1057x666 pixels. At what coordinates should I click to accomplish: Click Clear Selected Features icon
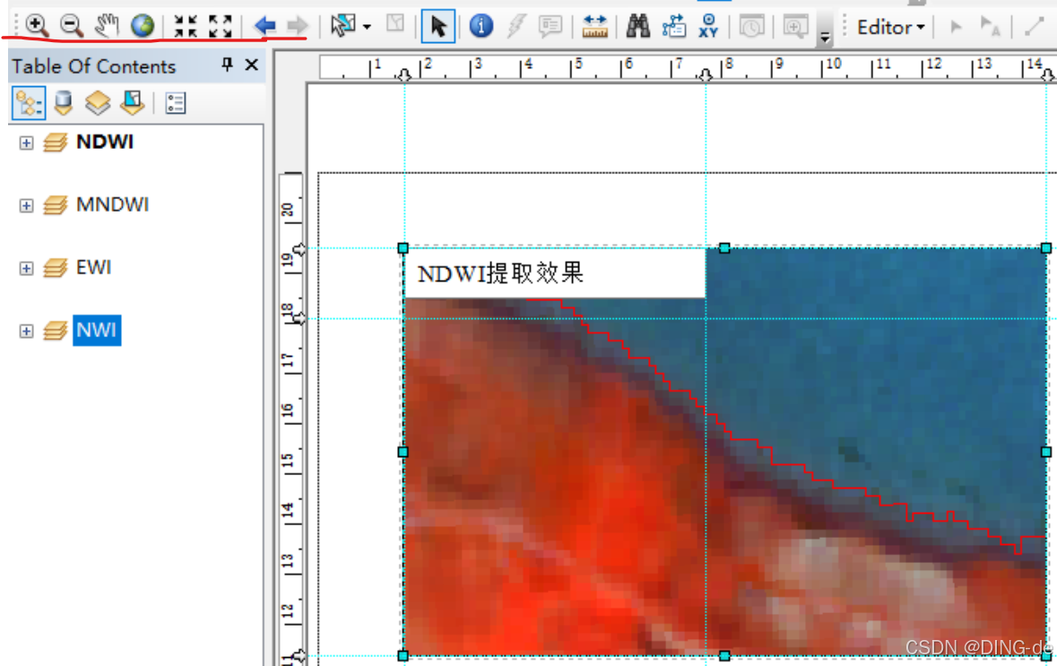click(x=395, y=25)
